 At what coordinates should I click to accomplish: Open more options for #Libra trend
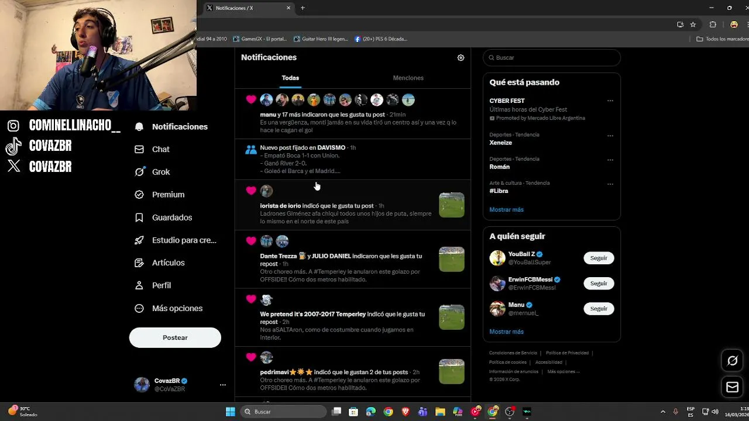[610, 184]
